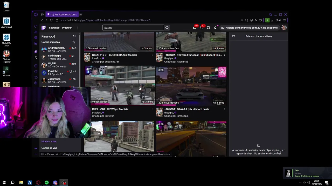Open the Twitch home logo

44,28
